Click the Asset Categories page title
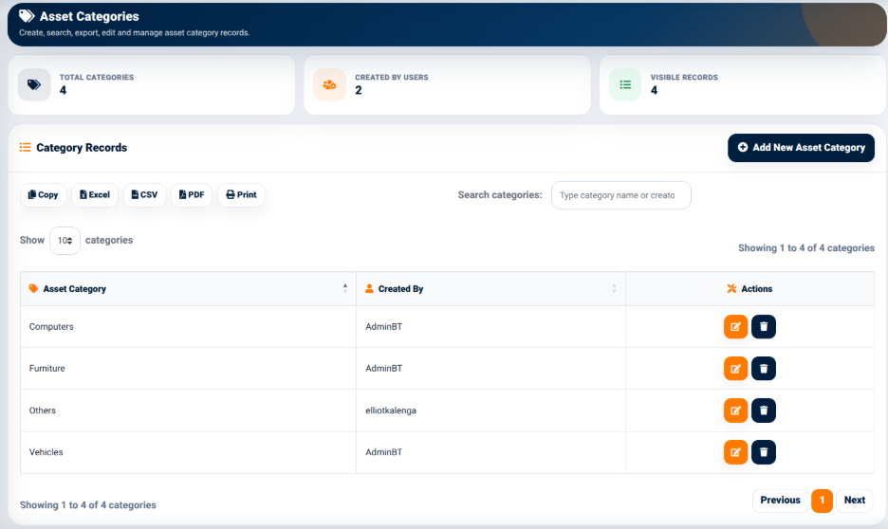The width and height of the screenshot is (888, 529). point(89,16)
